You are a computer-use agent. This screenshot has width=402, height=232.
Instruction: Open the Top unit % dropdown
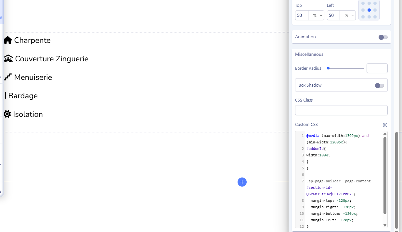(x=316, y=15)
